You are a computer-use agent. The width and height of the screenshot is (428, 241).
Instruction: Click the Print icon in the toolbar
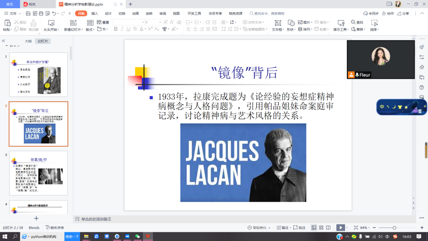pos(40,13)
